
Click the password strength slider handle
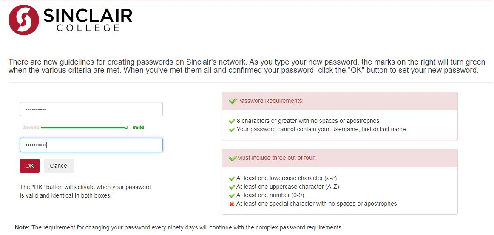pyautogui.click(x=126, y=127)
